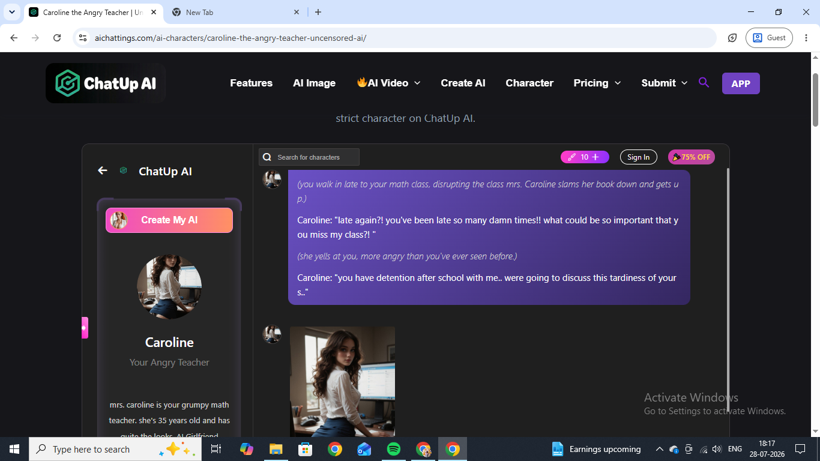Screen dimensions: 820x461
Task: Select the Caroline the Angry Teacher tab
Action: point(94,12)
